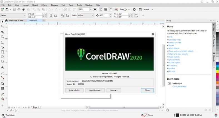Toggle Snap Off button
The height and width of the screenshot is (118, 219).
[116, 9]
